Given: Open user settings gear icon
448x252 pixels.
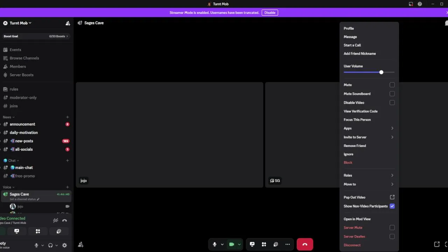Looking at the screenshot, I should tap(64, 245).
